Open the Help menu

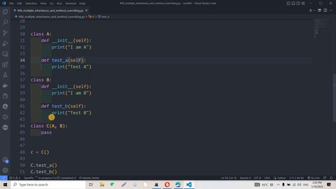coord(82,4)
